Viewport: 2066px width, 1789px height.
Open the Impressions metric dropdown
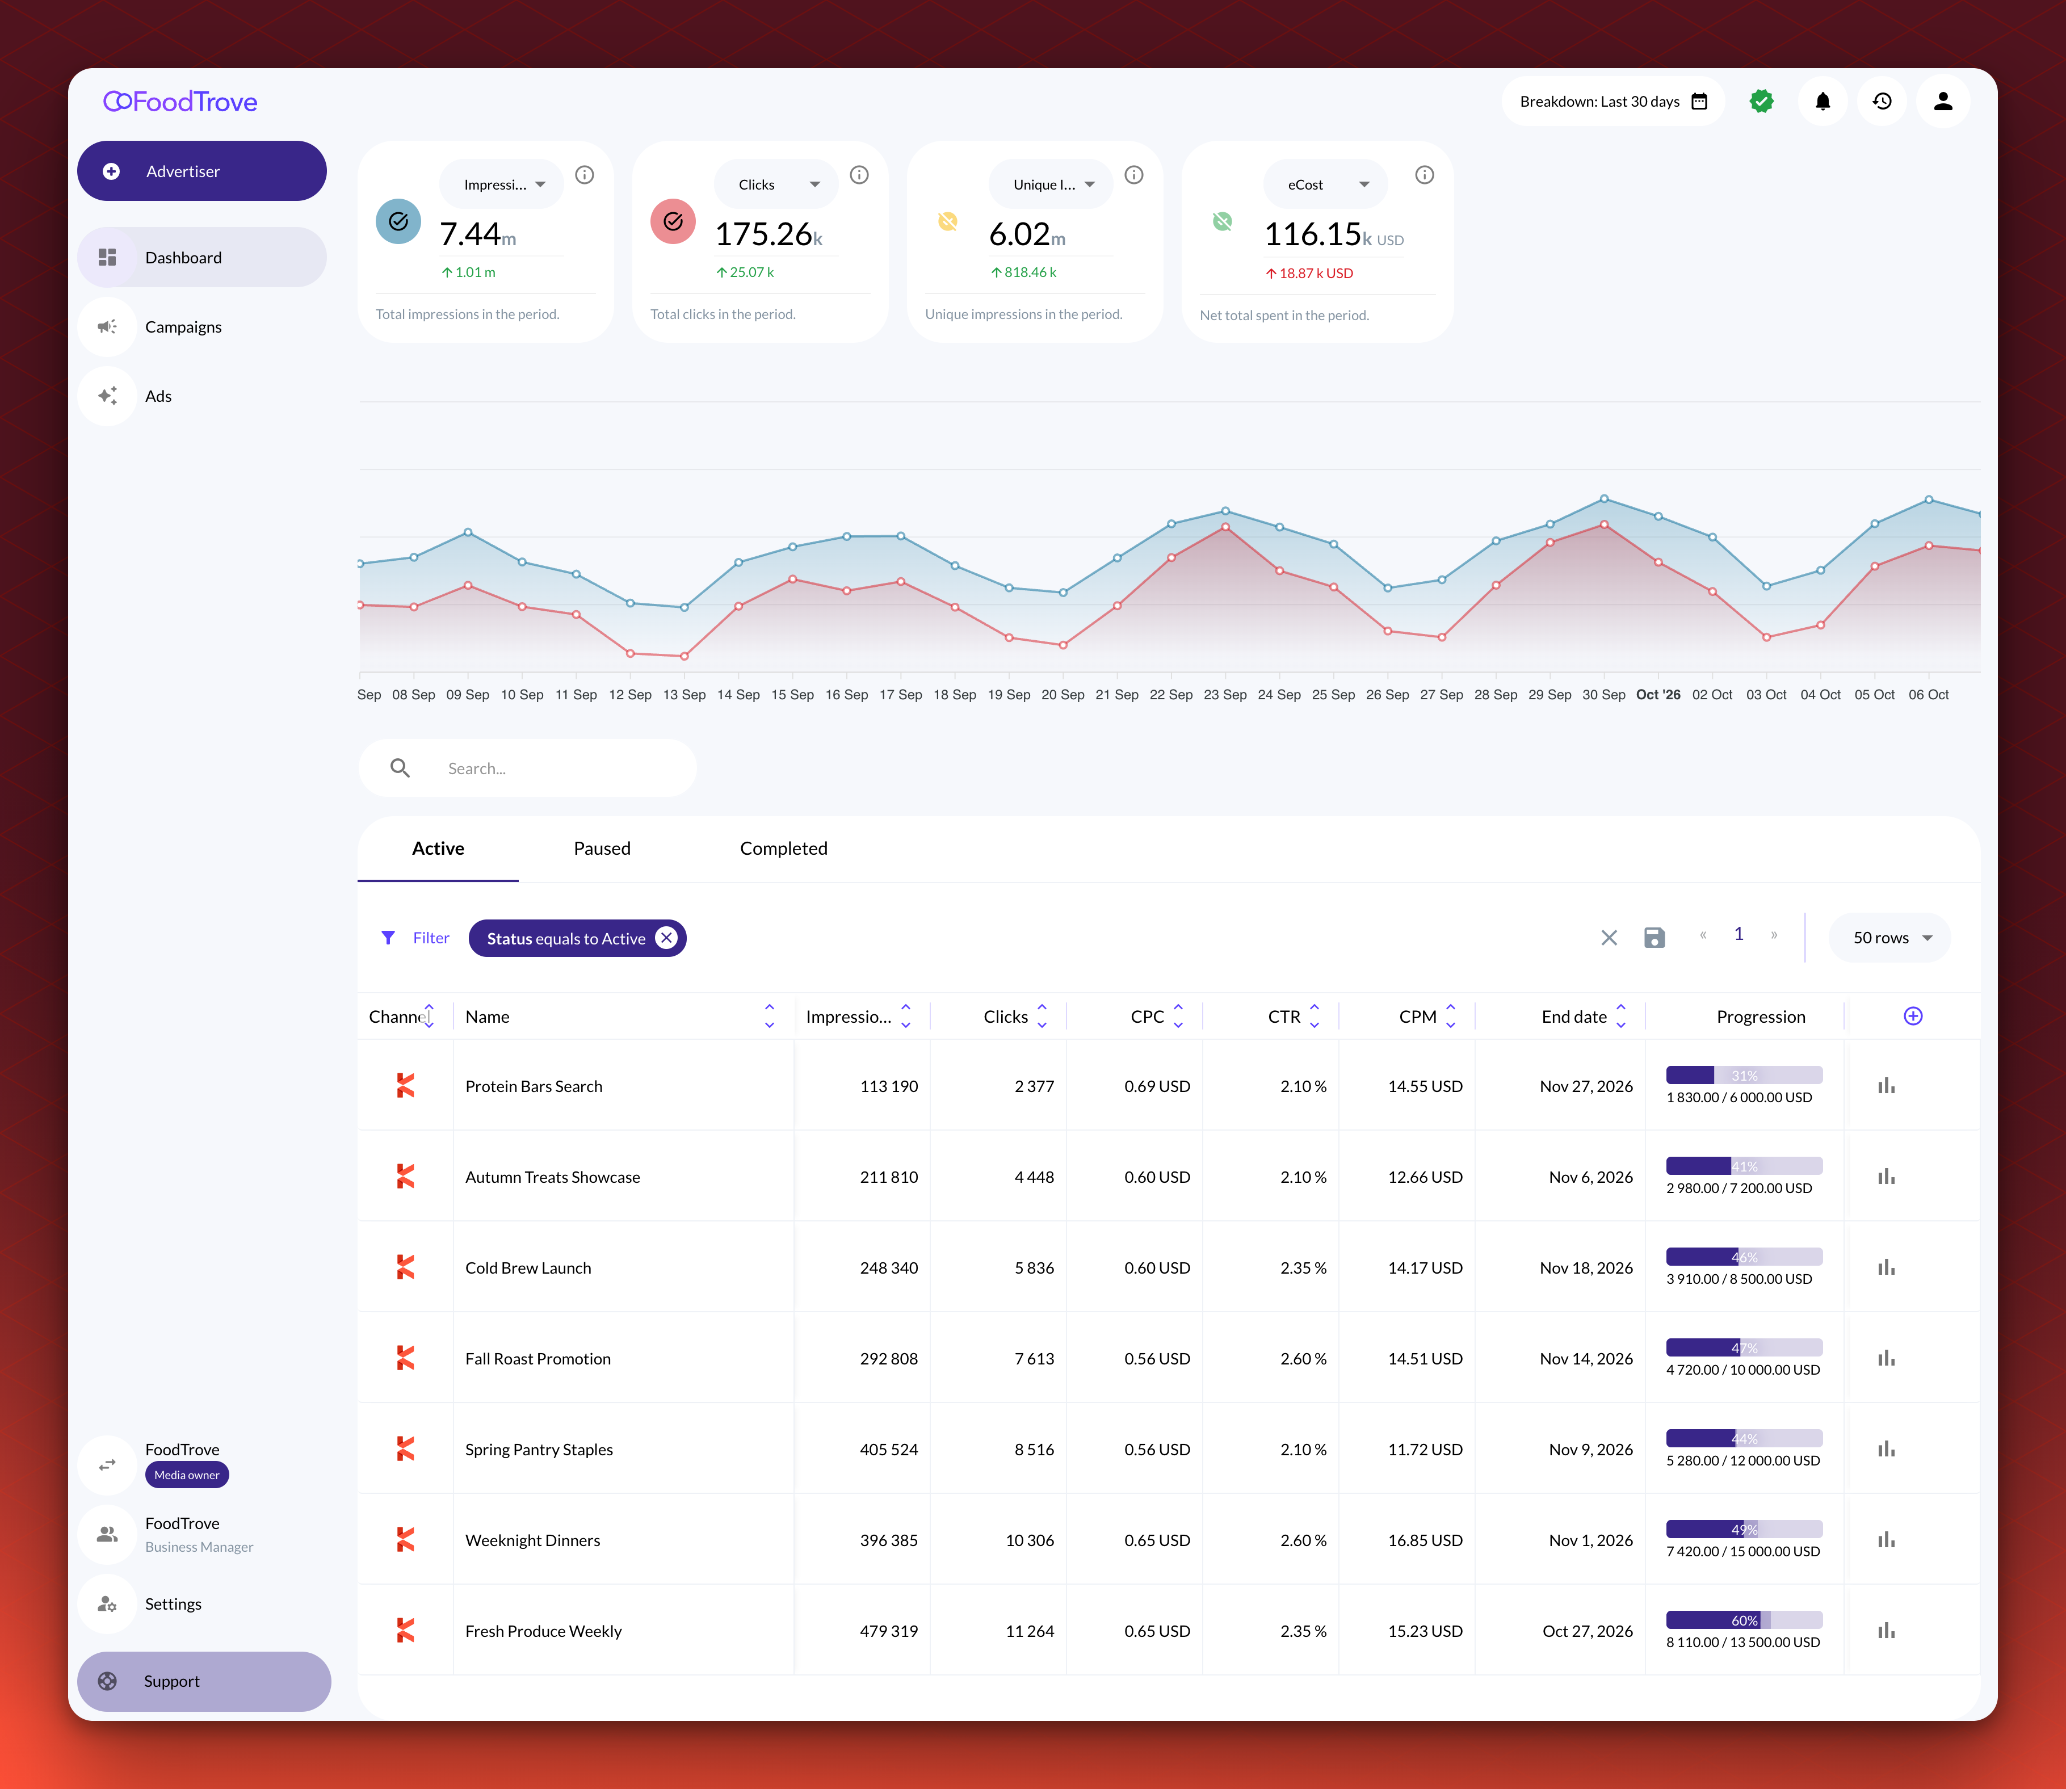[x=502, y=184]
